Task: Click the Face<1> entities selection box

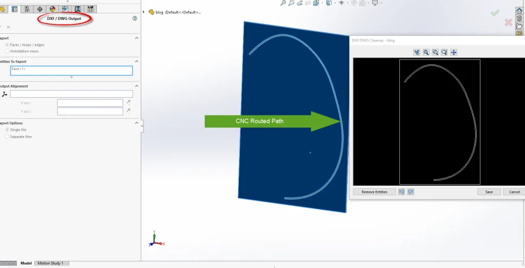Action: coord(71,71)
